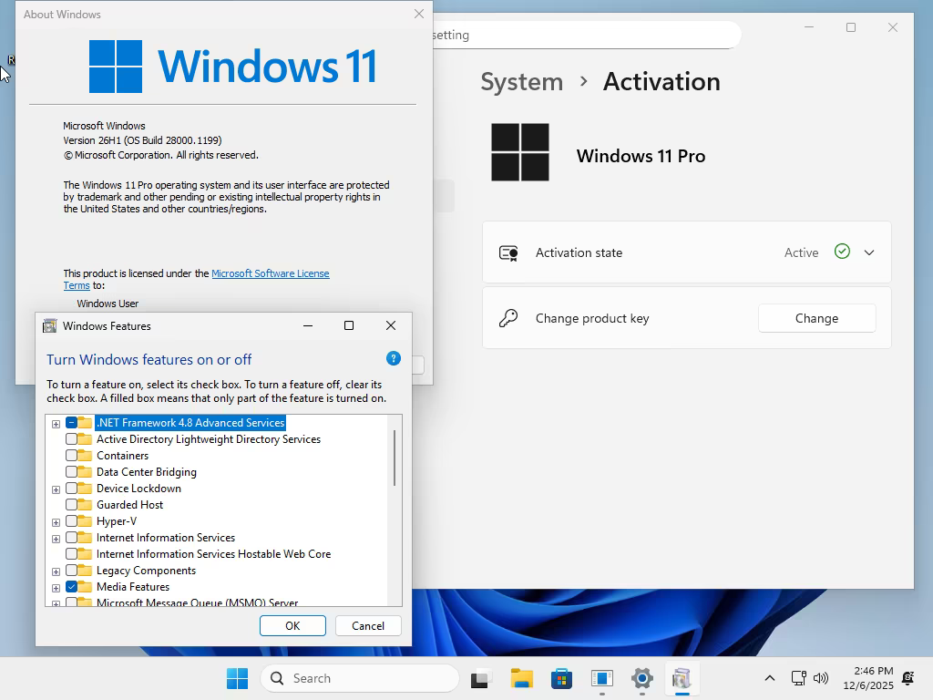Enable Active Directory Lightweight Directory Services

(x=71, y=439)
